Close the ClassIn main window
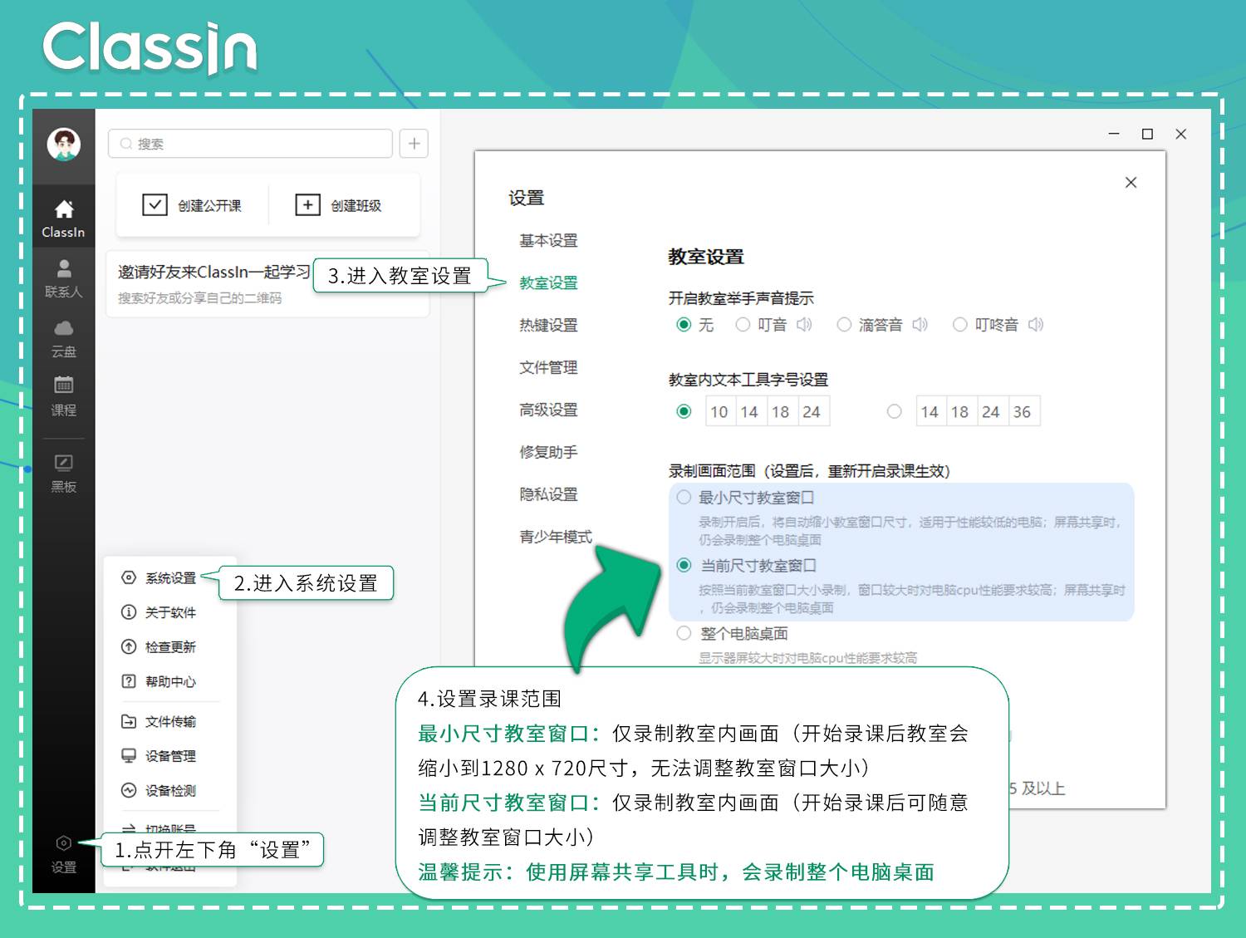Screen dimensions: 1246x938 [x=1180, y=134]
